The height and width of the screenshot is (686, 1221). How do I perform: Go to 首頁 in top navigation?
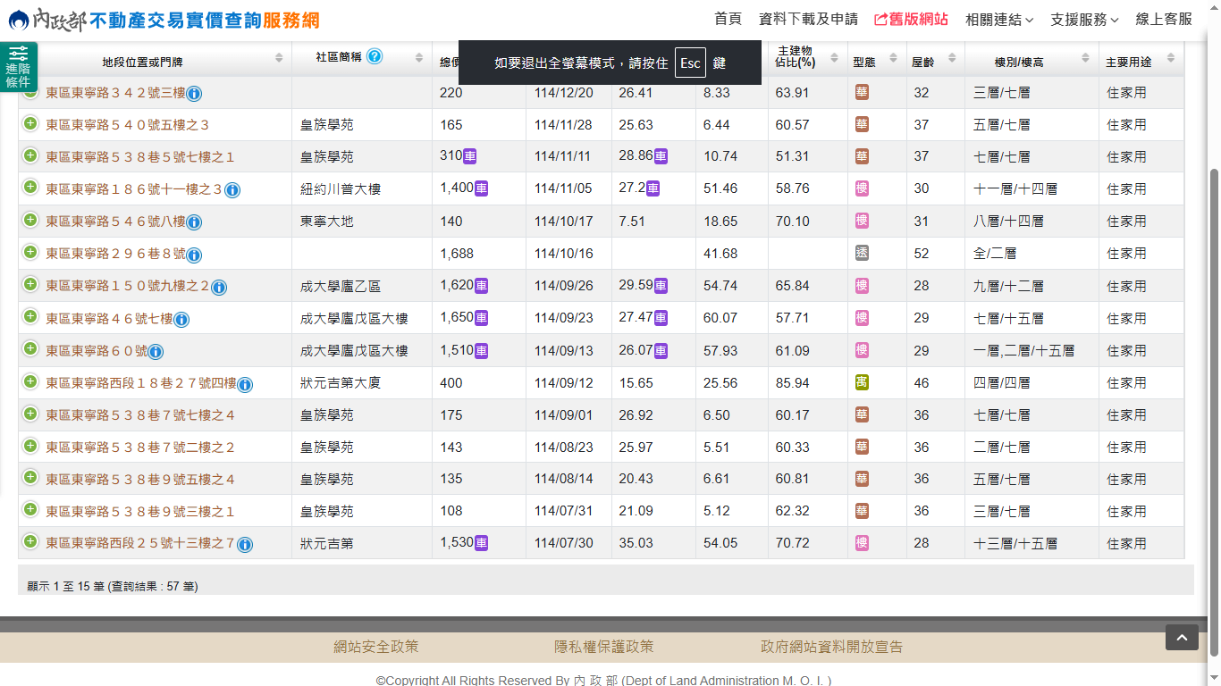(x=728, y=19)
